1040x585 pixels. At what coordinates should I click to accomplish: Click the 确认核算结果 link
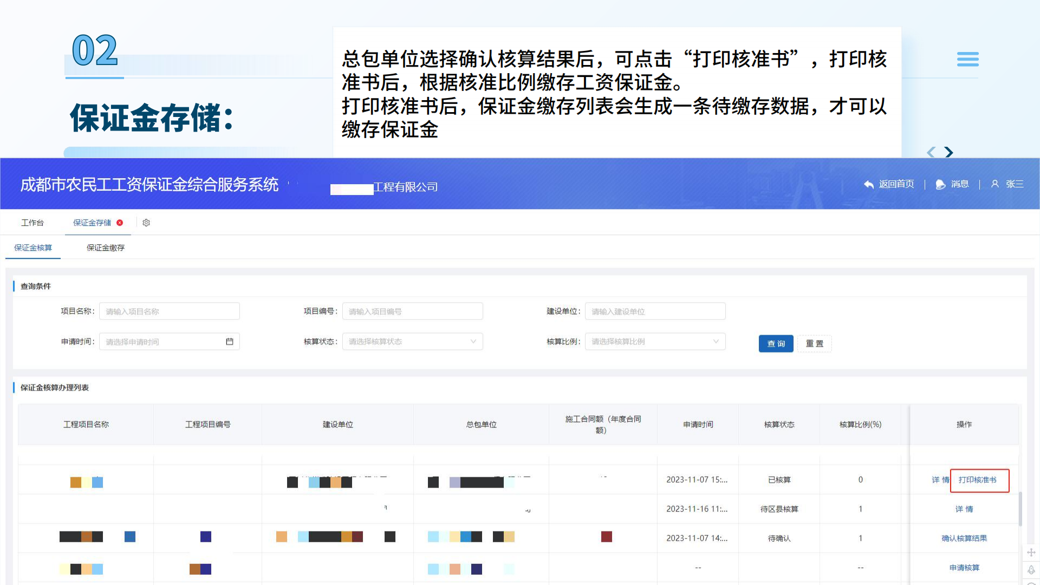tap(965, 538)
